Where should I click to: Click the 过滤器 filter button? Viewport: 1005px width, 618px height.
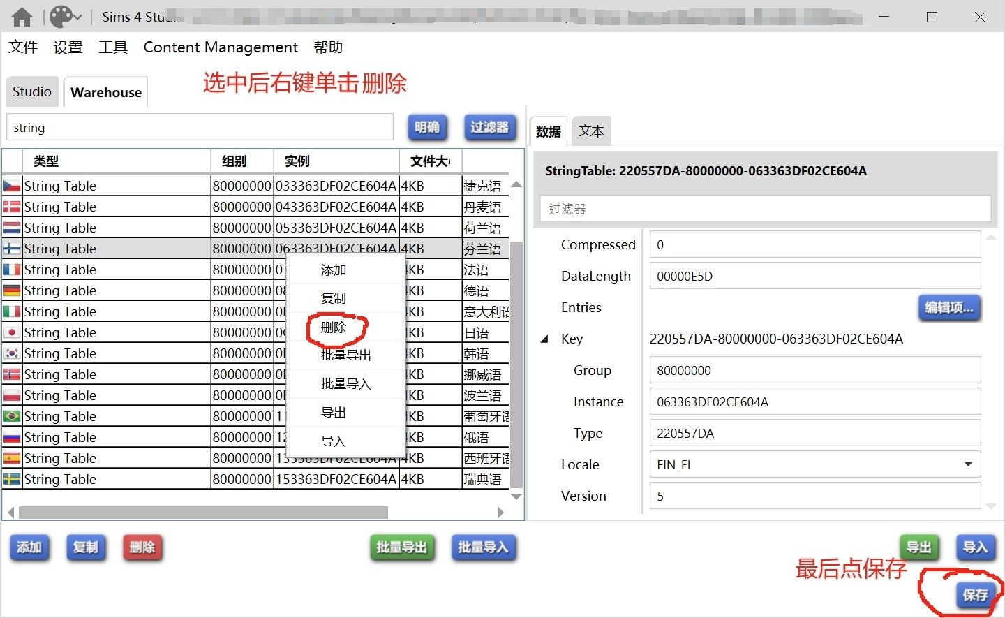point(490,127)
